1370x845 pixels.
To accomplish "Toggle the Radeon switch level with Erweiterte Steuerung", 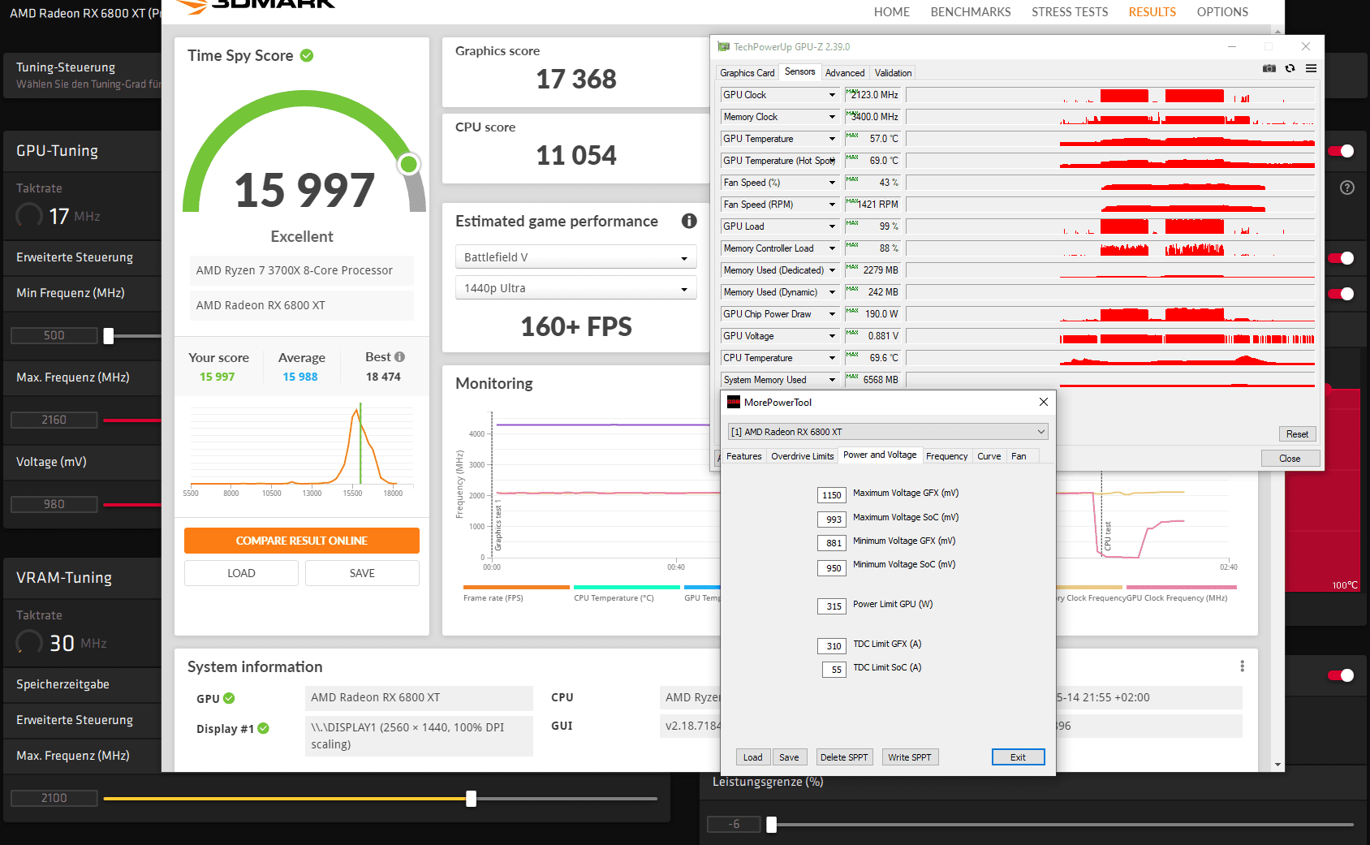I will click(1341, 258).
